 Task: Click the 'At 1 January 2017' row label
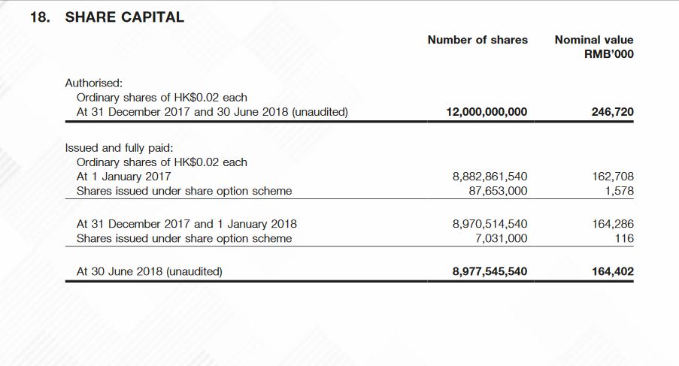click(x=123, y=177)
